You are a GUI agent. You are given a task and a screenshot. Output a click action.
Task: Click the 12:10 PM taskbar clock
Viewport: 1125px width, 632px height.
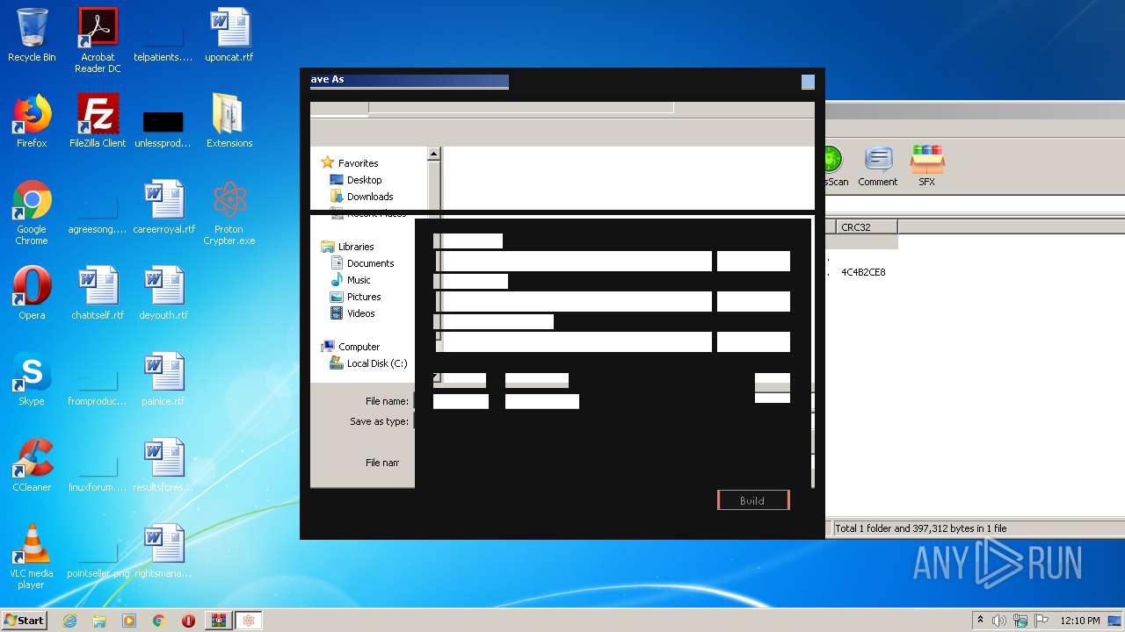tap(1080, 621)
